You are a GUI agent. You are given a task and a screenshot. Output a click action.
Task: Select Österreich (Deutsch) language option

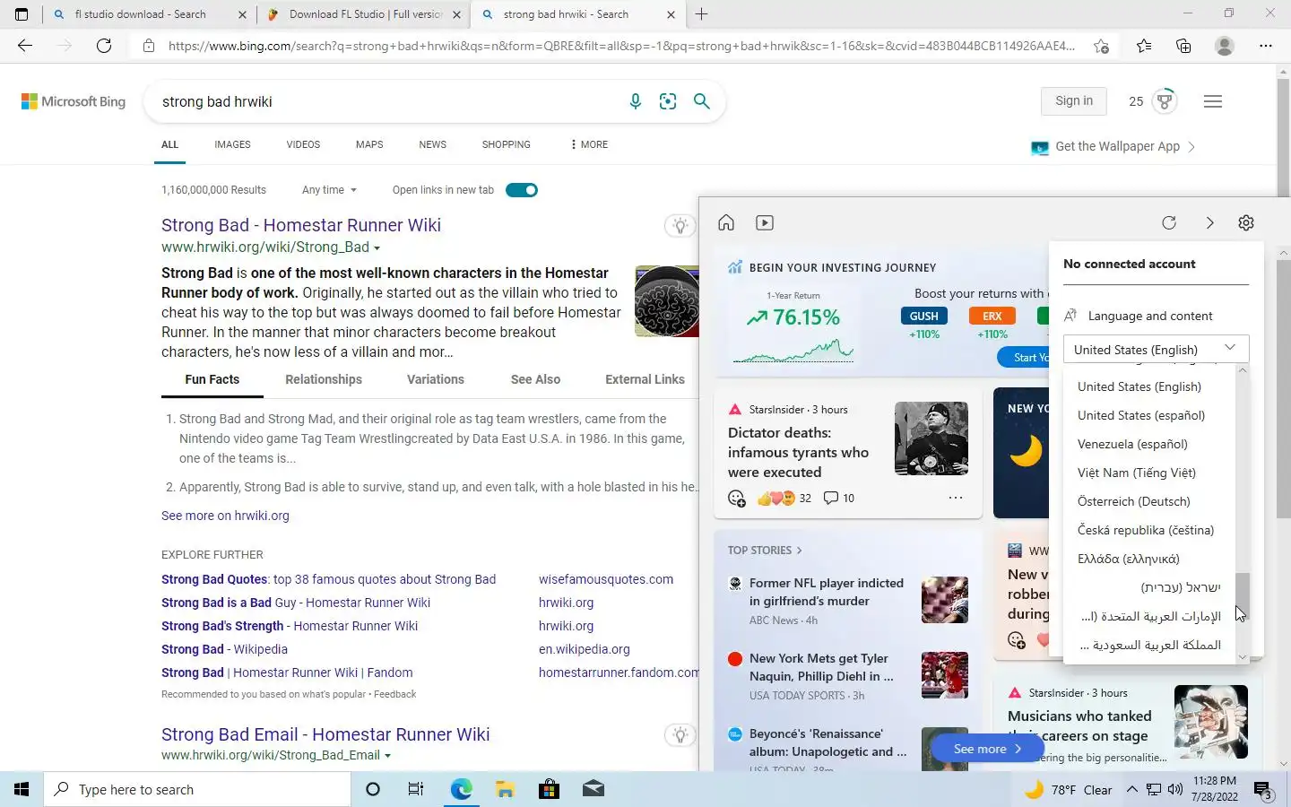(1134, 501)
